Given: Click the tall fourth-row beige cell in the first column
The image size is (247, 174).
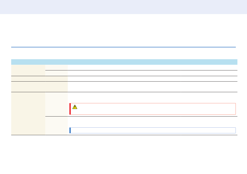Looking at the screenshot, I should pos(28,87).
